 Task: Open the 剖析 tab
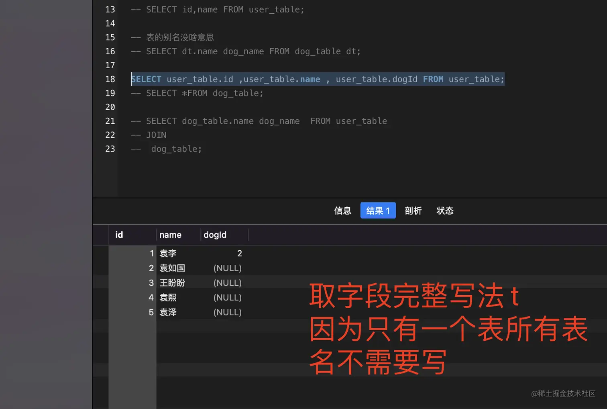pyautogui.click(x=413, y=211)
